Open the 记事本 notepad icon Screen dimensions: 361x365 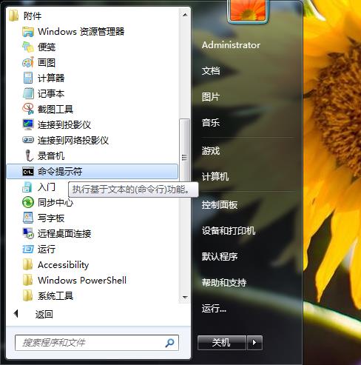[28, 93]
